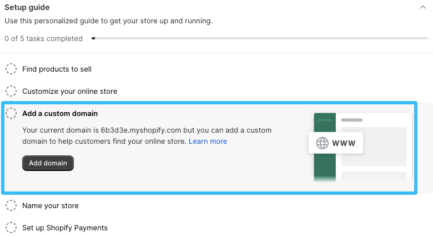The width and height of the screenshot is (433, 237).
Task: Click the www domain illustration thumbnail
Action: tap(360, 147)
